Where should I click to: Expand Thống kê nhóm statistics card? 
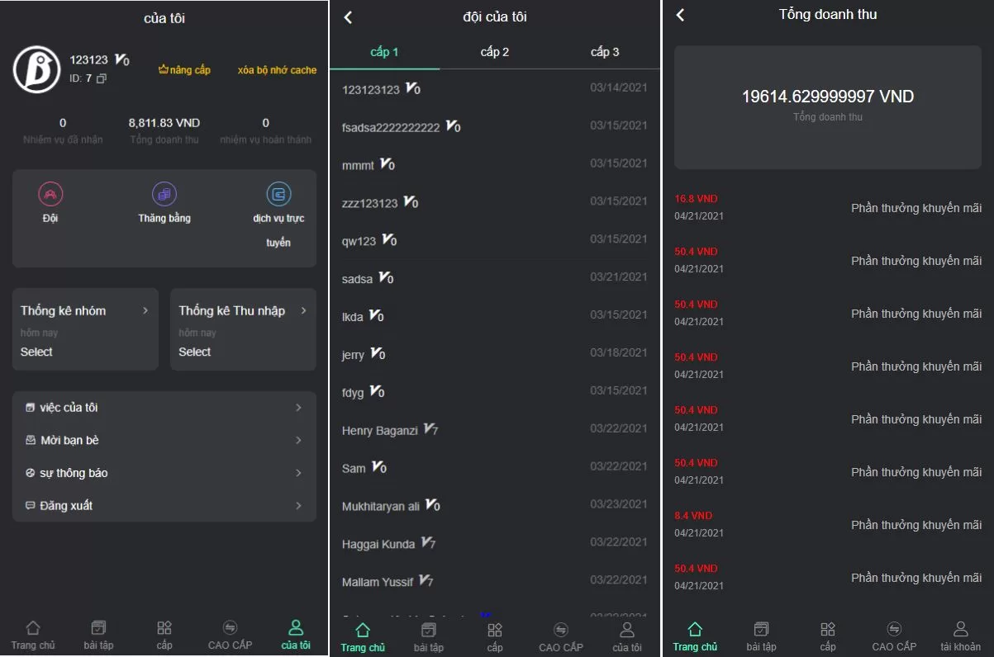click(84, 311)
